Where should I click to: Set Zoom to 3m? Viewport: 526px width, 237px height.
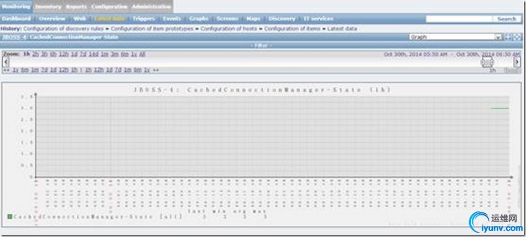(x=114, y=54)
